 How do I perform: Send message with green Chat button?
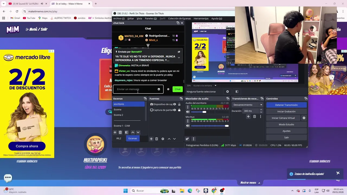(x=178, y=89)
